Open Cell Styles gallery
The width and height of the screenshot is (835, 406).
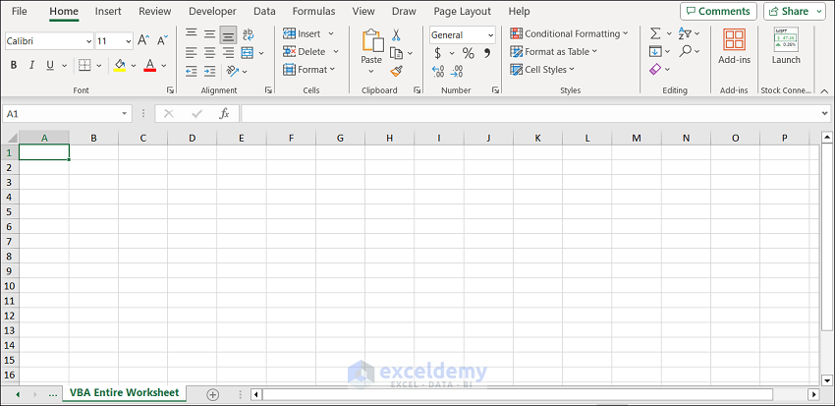coord(542,69)
